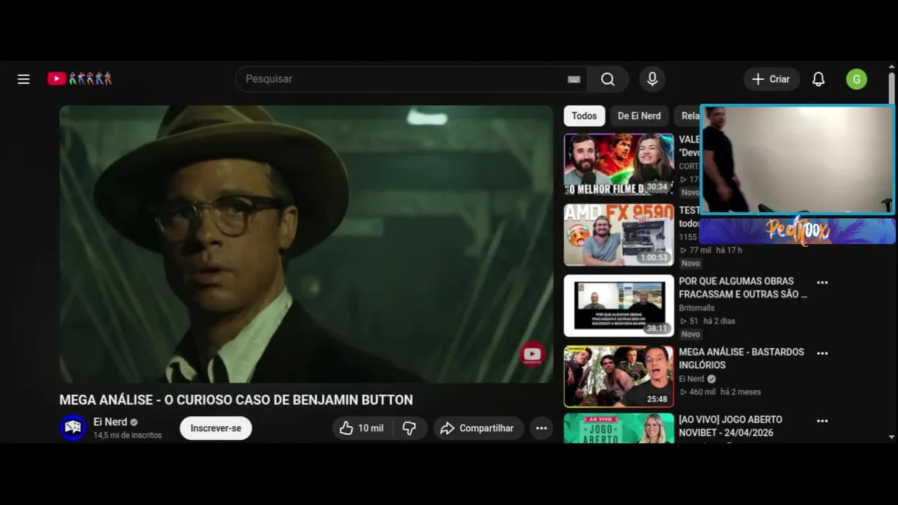Screen dimensions: 898x505
Task: Open 'POR QUE ALGUMAS OBRAS' video title
Action: pyautogui.click(x=743, y=288)
